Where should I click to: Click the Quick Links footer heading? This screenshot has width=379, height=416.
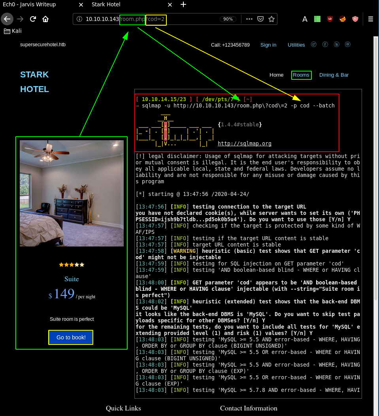click(x=123, y=408)
